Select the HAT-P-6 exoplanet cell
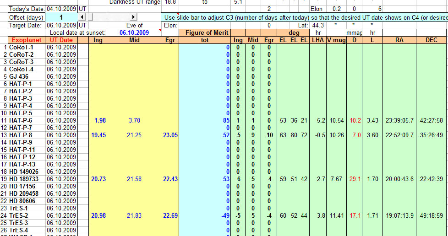Image resolution: width=448 pixels, height=236 pixels. 27,120
